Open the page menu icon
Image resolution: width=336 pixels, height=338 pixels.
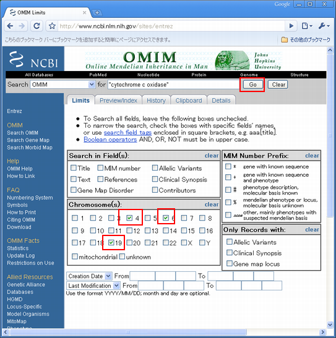point(307,26)
